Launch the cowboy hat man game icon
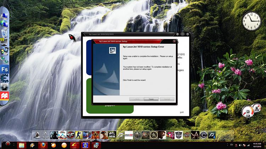This screenshot has height=149, width=266. click(x=104, y=135)
